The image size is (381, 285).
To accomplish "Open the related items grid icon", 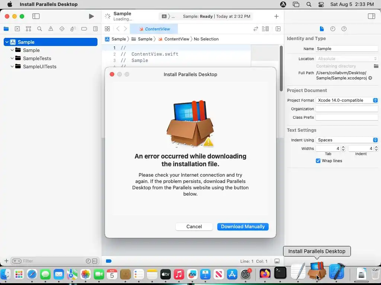I will pyautogui.click(x=107, y=29).
